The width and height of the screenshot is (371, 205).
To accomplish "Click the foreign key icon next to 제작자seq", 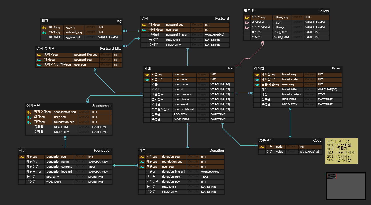I will (144, 30).
